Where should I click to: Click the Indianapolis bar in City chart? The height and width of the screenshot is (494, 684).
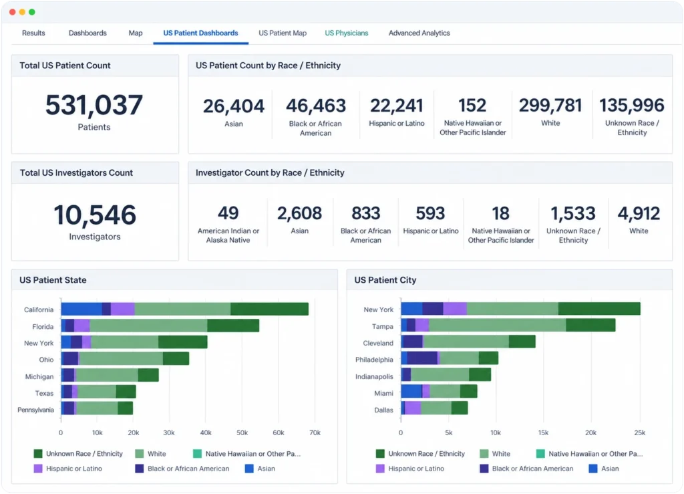446,375
